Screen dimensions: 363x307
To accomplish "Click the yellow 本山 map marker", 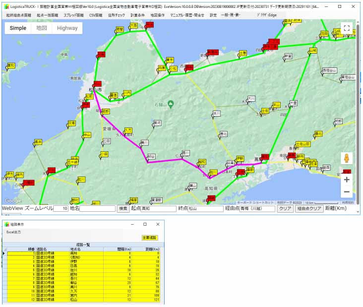I will point(276,105).
